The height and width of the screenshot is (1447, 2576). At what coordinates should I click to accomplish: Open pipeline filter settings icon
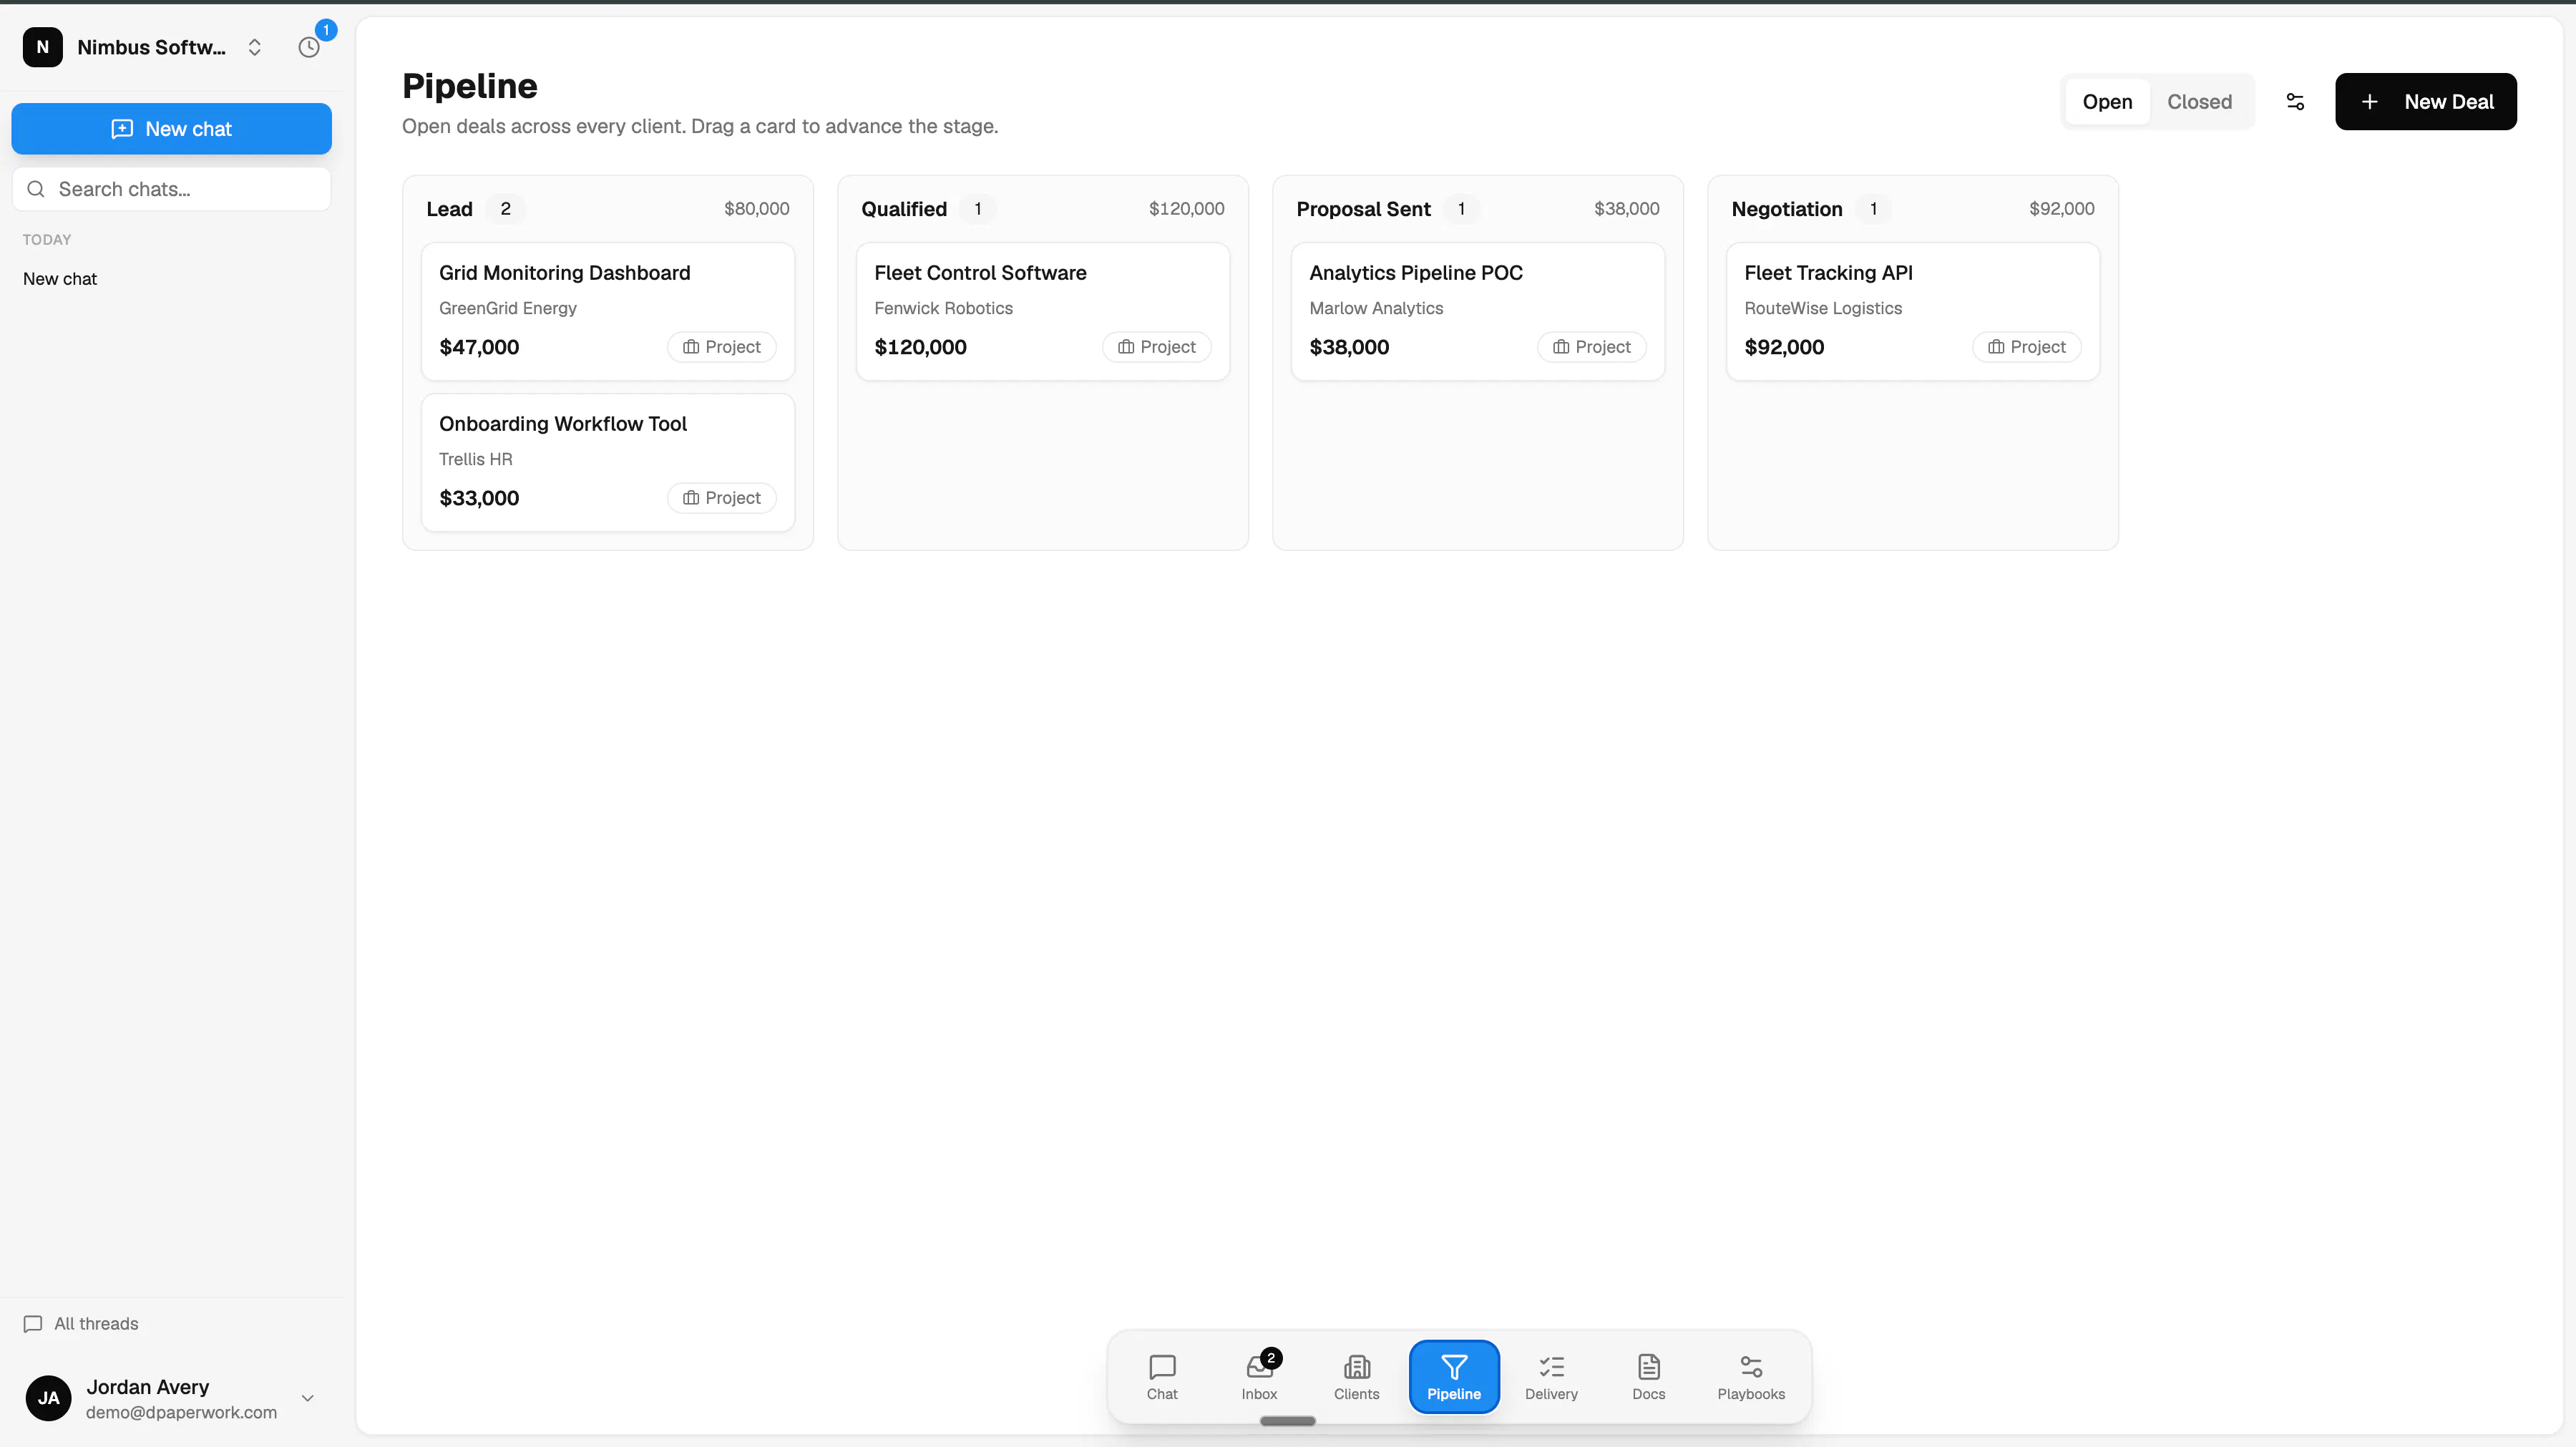[x=2295, y=102]
